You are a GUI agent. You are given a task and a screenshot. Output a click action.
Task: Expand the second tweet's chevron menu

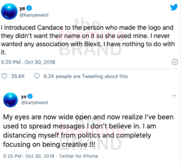click(174, 95)
